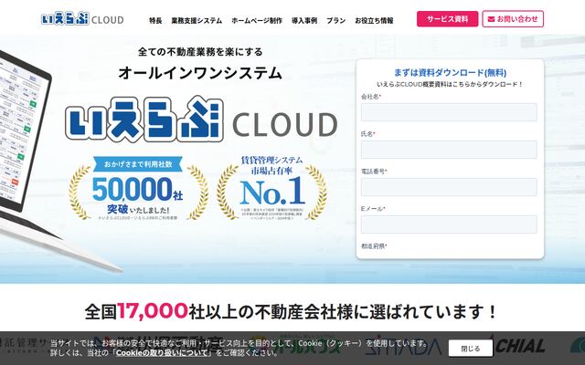
Task: Click the 全ての不動産業務を楽にする tagline
Action: pos(200,52)
